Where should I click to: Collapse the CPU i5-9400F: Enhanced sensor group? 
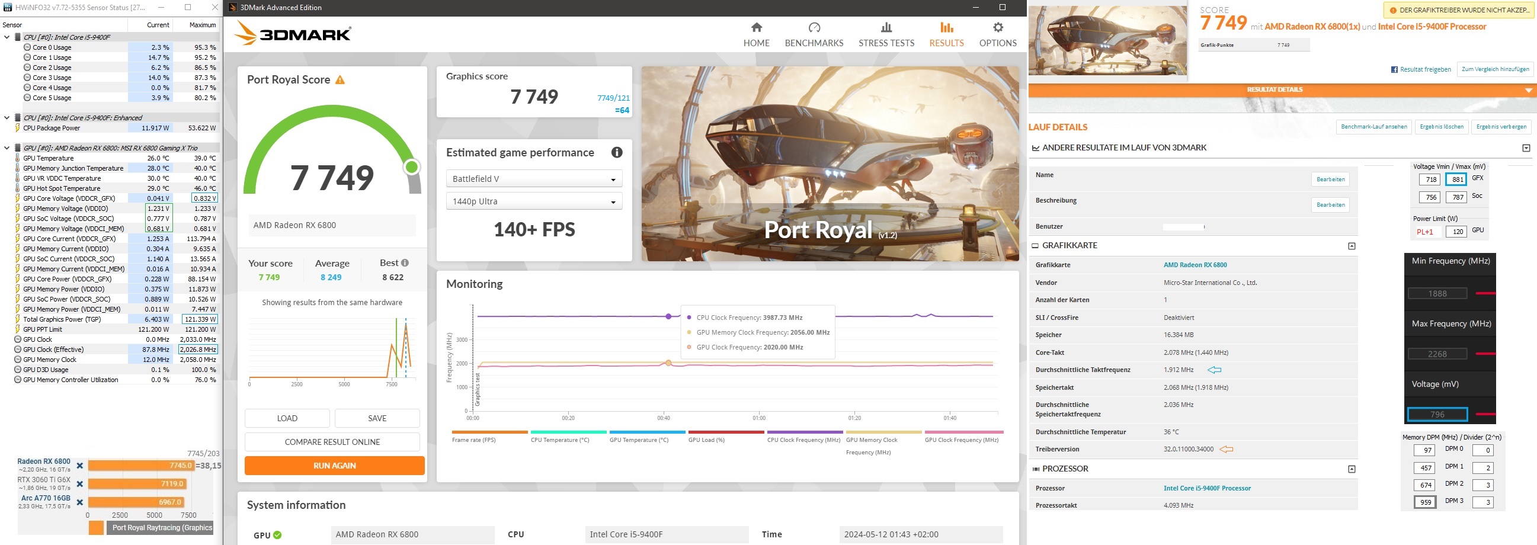[x=7, y=118]
